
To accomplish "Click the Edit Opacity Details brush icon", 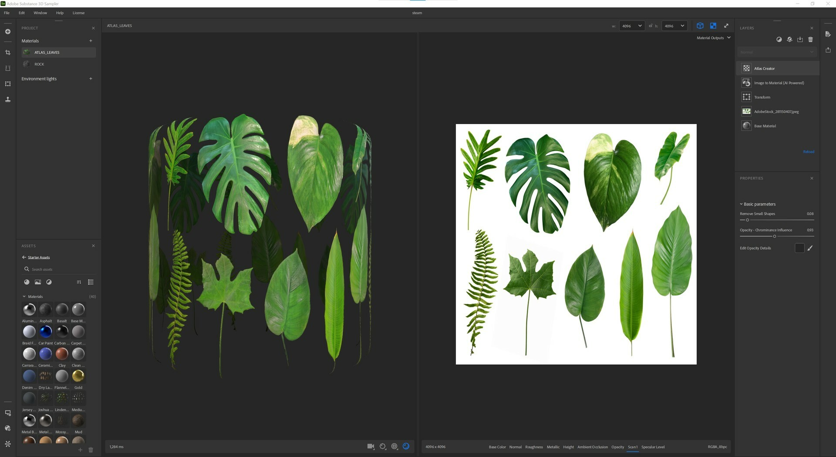I will point(810,248).
